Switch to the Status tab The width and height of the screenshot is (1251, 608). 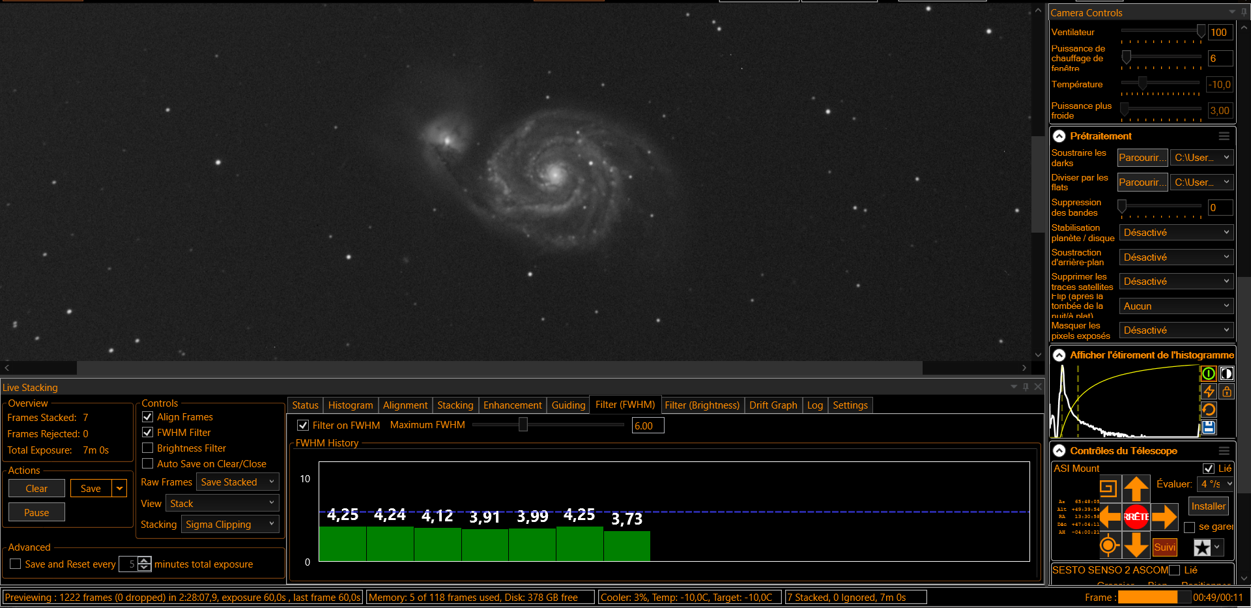coord(305,405)
